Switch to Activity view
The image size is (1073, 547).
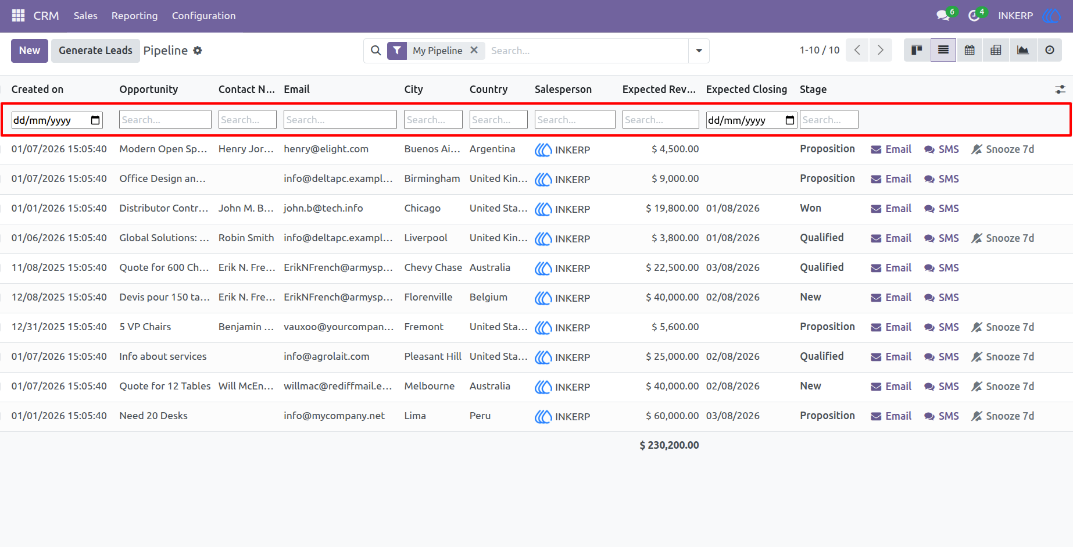pos(1050,50)
